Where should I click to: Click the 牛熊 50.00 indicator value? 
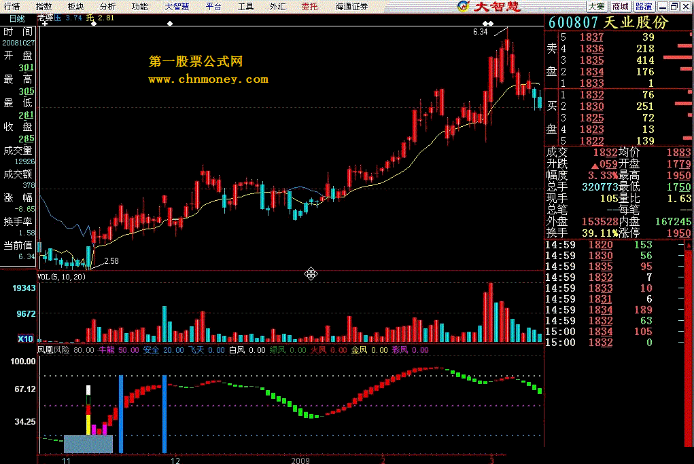[x=119, y=350]
